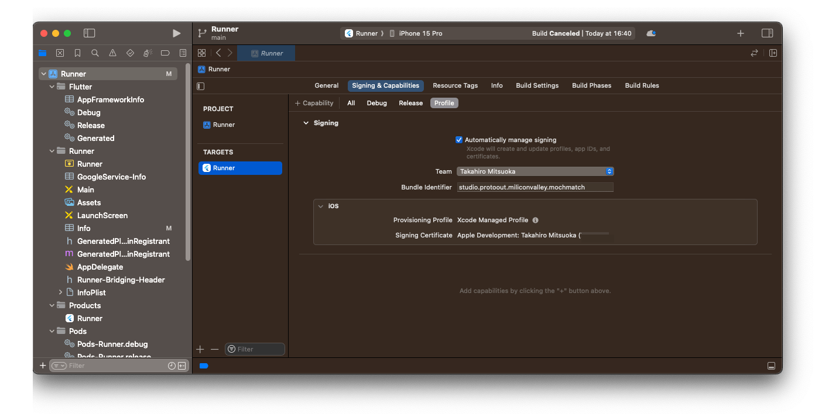Collapse the Runner group folder
The image size is (815, 417).
[52, 151]
